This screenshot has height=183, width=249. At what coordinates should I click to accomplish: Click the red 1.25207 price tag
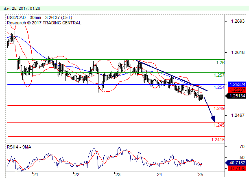coord(237,90)
